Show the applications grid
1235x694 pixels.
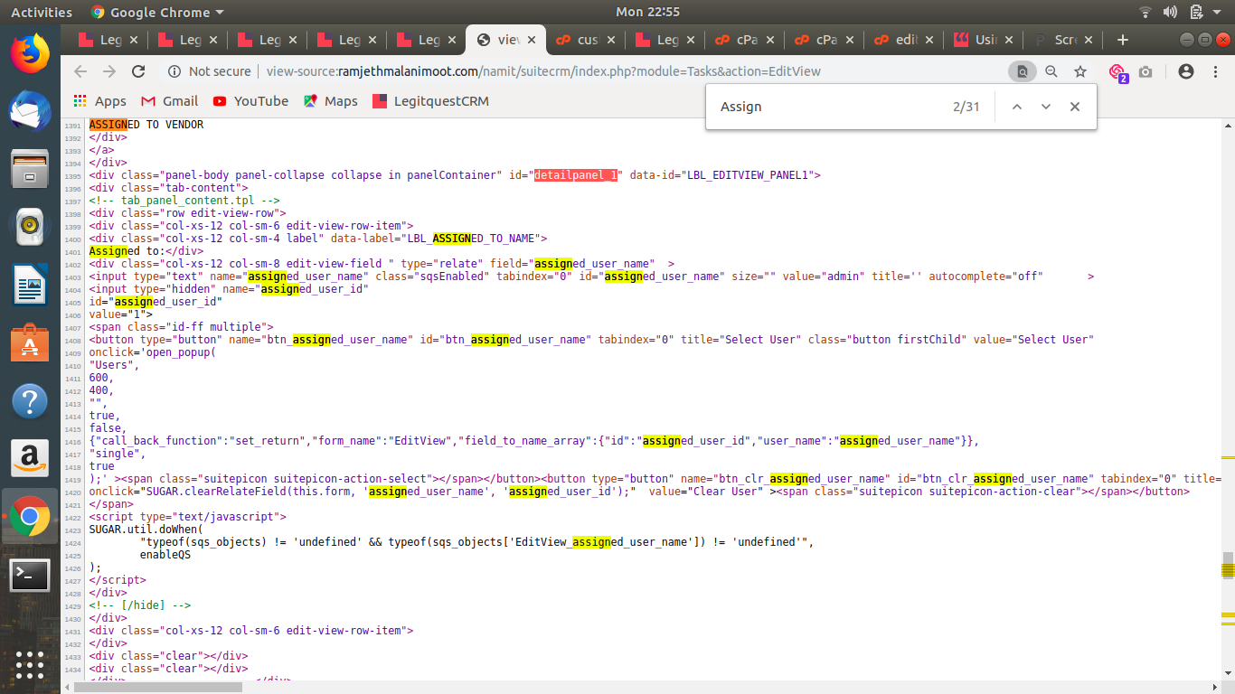[30, 664]
